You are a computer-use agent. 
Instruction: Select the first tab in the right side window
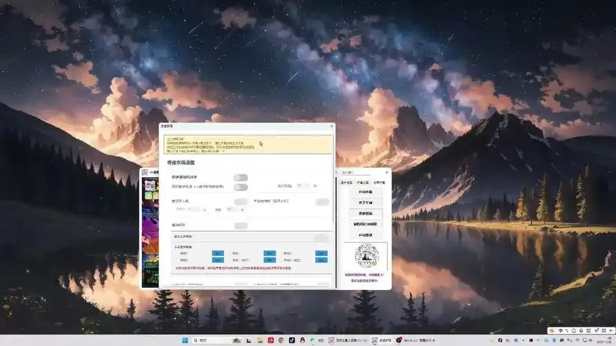coord(346,183)
